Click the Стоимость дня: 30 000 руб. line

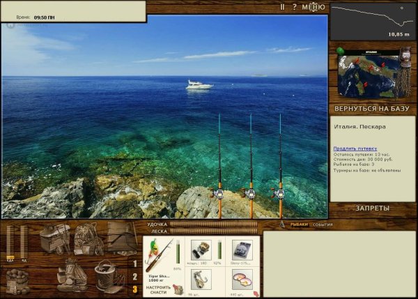363,159
